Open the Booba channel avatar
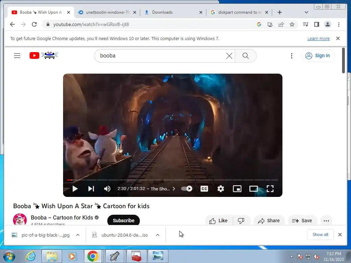Screen dimensions: 351x263 coord(20,220)
